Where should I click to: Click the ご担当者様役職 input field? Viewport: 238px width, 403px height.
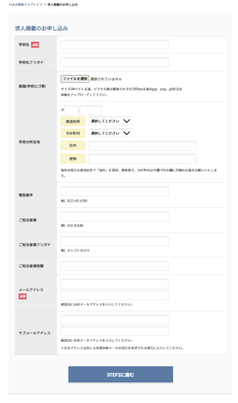click(x=114, y=266)
